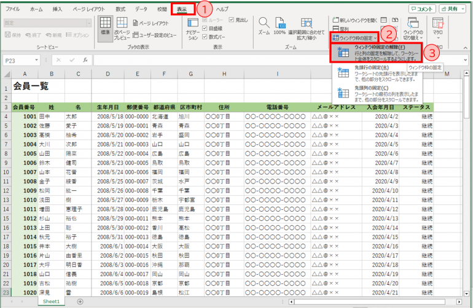Open 新しいウィンドウを開く

coord(355,20)
